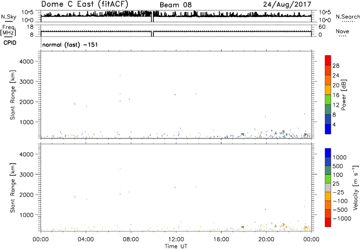
Task: Click the '60' Nave axis value
Action: [x=322, y=27]
